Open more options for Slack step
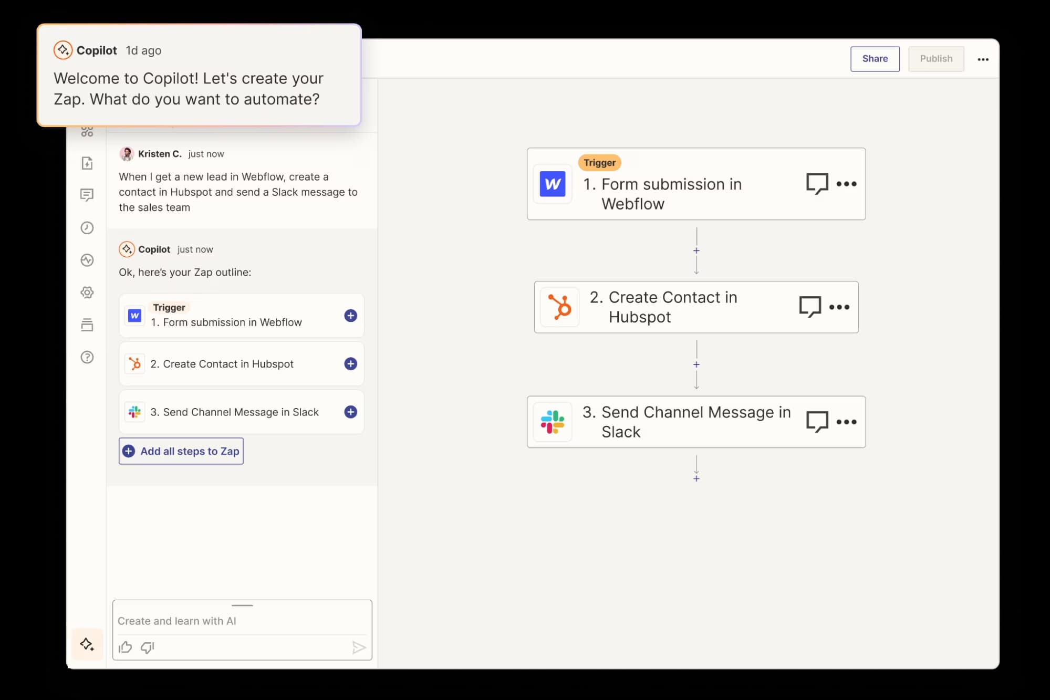The height and width of the screenshot is (700, 1050). [847, 422]
